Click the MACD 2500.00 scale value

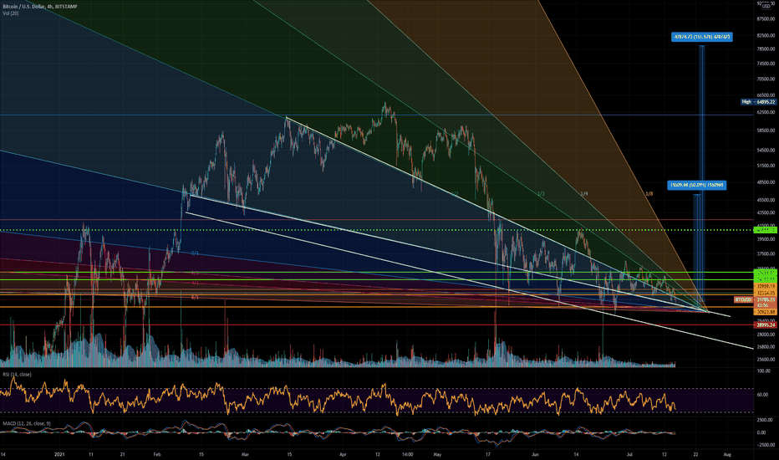click(765, 420)
